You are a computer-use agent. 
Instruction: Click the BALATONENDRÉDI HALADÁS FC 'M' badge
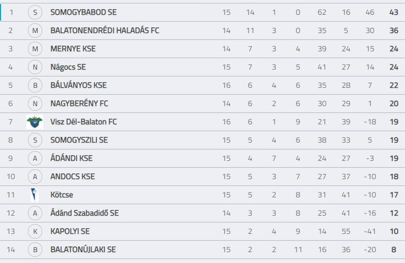[x=35, y=30]
